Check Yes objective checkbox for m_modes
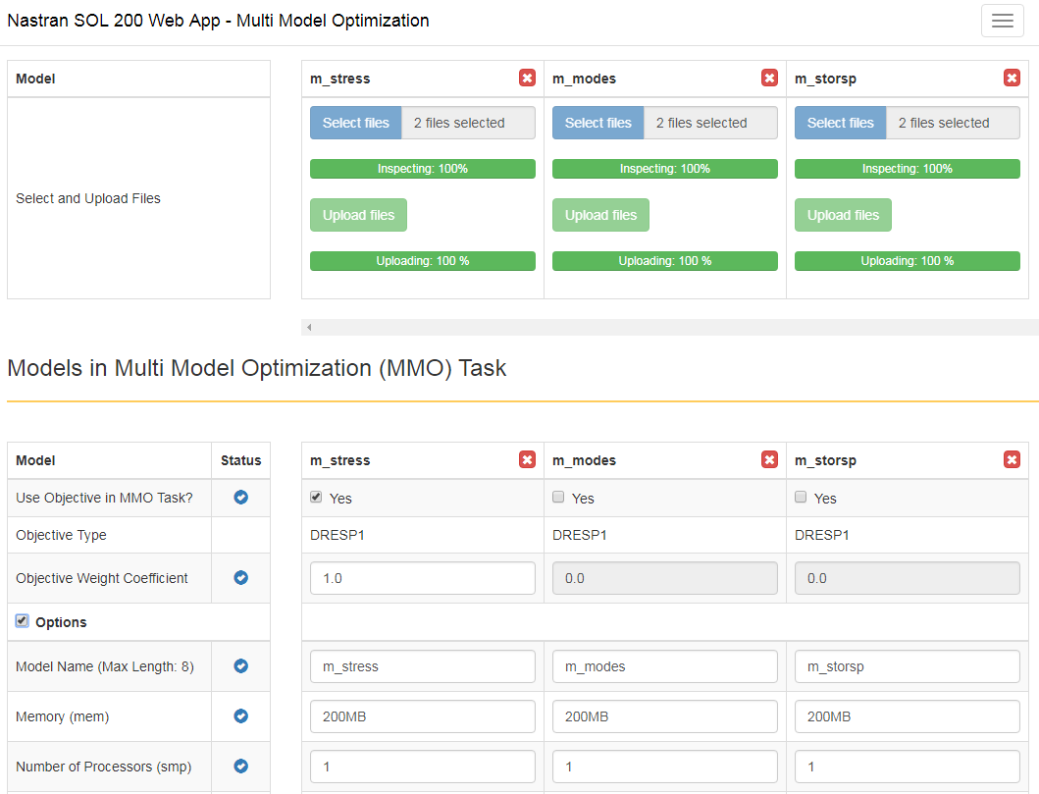Viewport: 1039px width, 794px height. pos(558,497)
